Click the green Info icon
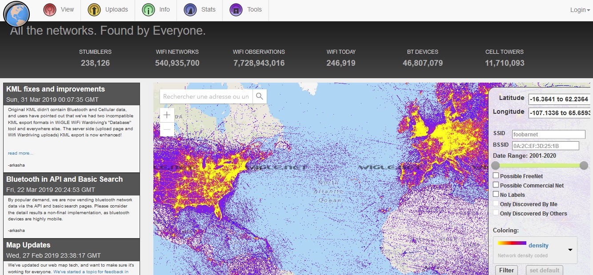593x275 pixels. click(x=148, y=10)
